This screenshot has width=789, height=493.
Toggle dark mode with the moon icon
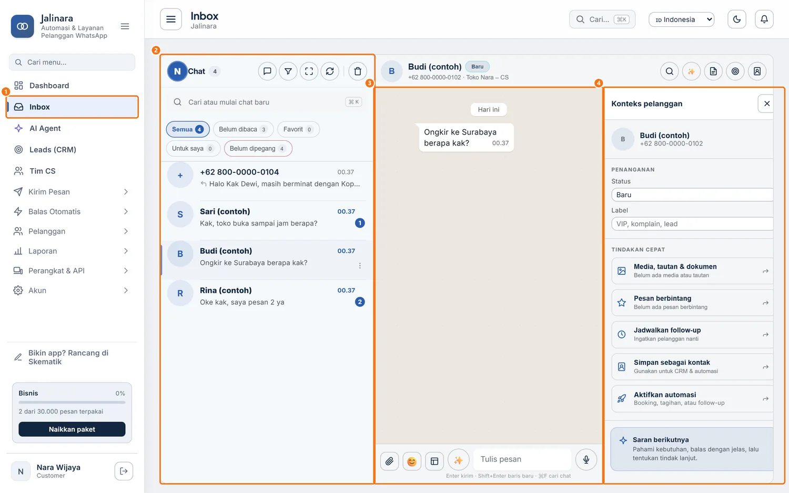pyautogui.click(x=737, y=19)
